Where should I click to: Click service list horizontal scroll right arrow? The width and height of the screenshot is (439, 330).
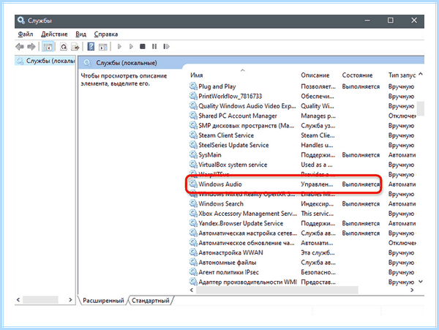(x=412, y=290)
